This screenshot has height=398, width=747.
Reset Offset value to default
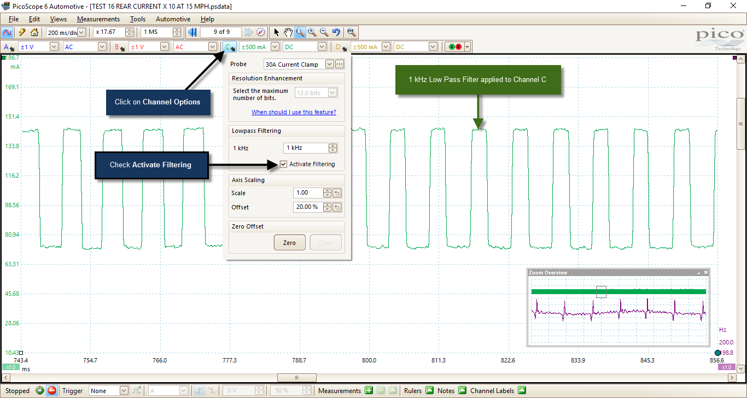pyautogui.click(x=337, y=207)
